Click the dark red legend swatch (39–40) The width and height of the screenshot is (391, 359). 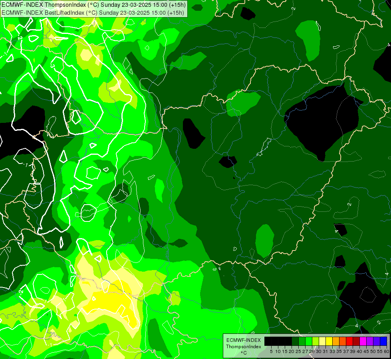pos(356,341)
